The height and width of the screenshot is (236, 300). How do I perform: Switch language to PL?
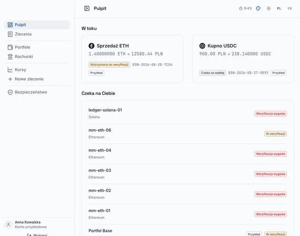click(279, 8)
